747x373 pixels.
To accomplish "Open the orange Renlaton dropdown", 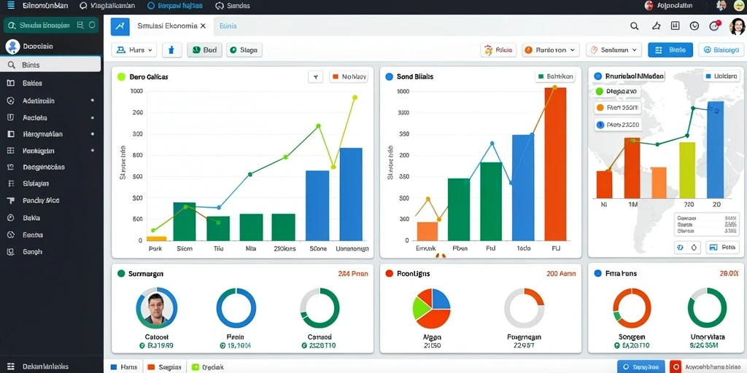I will (x=551, y=50).
